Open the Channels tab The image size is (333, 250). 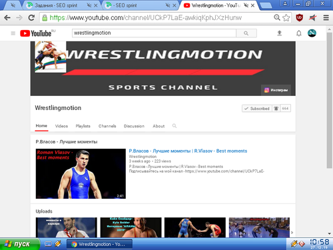[107, 126]
